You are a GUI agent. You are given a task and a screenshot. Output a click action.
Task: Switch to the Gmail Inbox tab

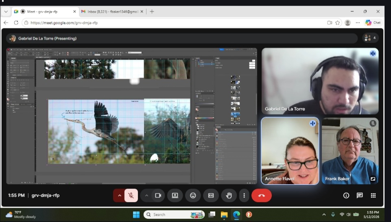[112, 11]
